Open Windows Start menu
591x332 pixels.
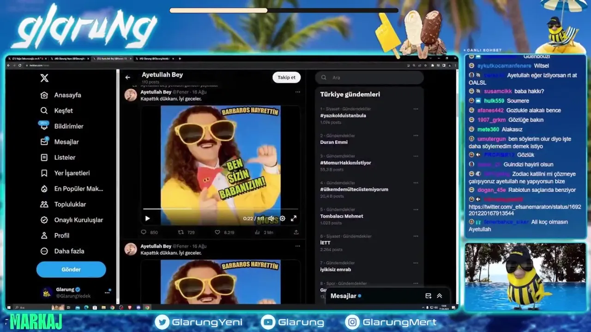pyautogui.click(x=9, y=307)
